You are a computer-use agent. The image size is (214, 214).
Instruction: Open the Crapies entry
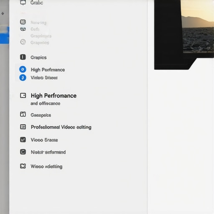38,57
